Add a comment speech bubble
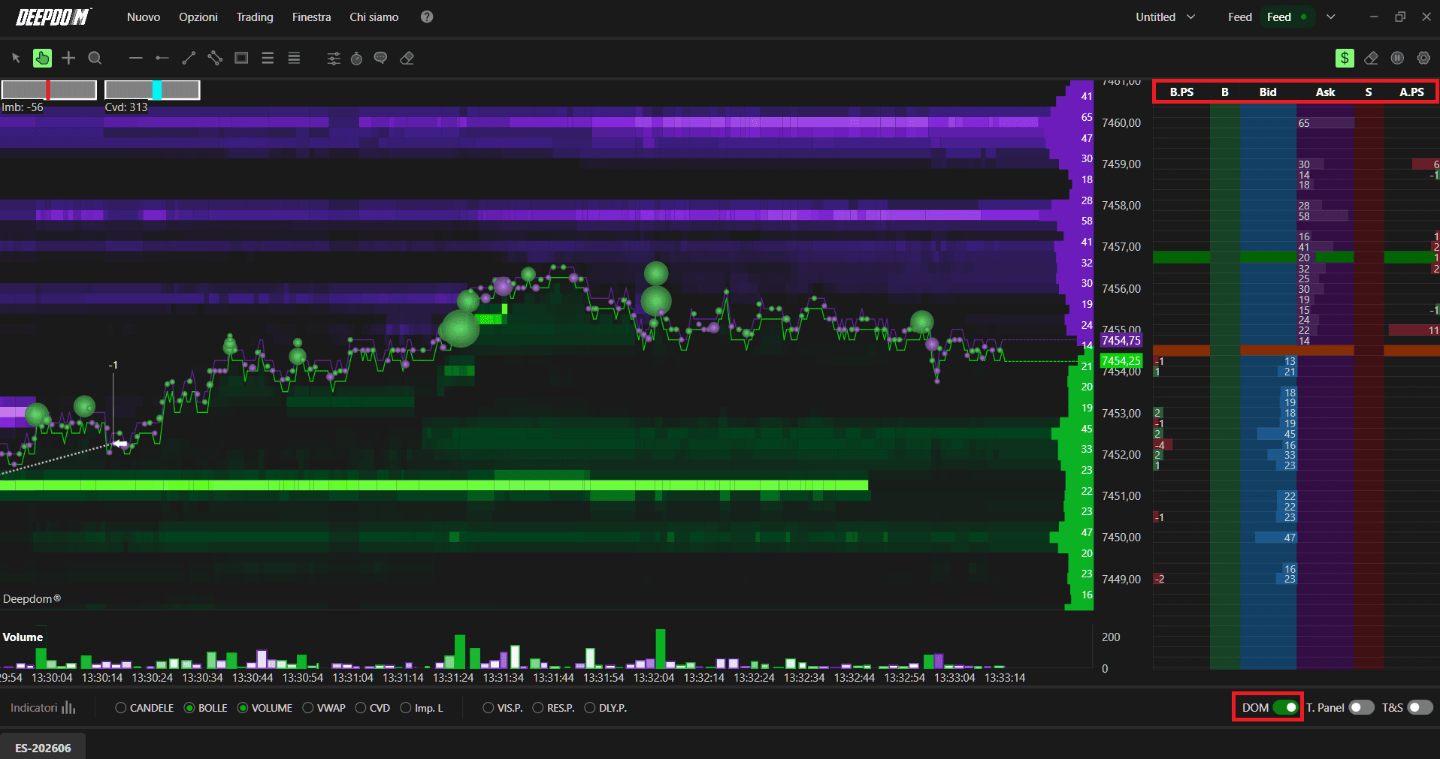This screenshot has height=759, width=1440. pyautogui.click(x=381, y=58)
